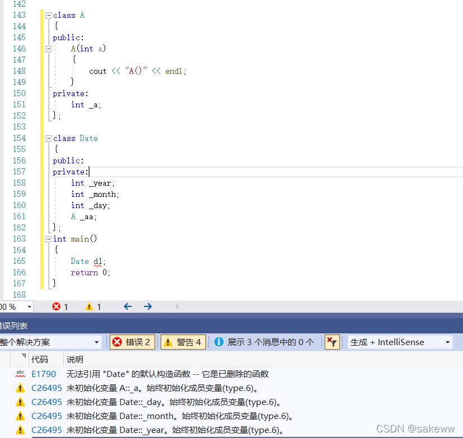This screenshot has width=463, height=438.
Task: Click the error list panel title 错误列表
Action: click(x=13, y=326)
